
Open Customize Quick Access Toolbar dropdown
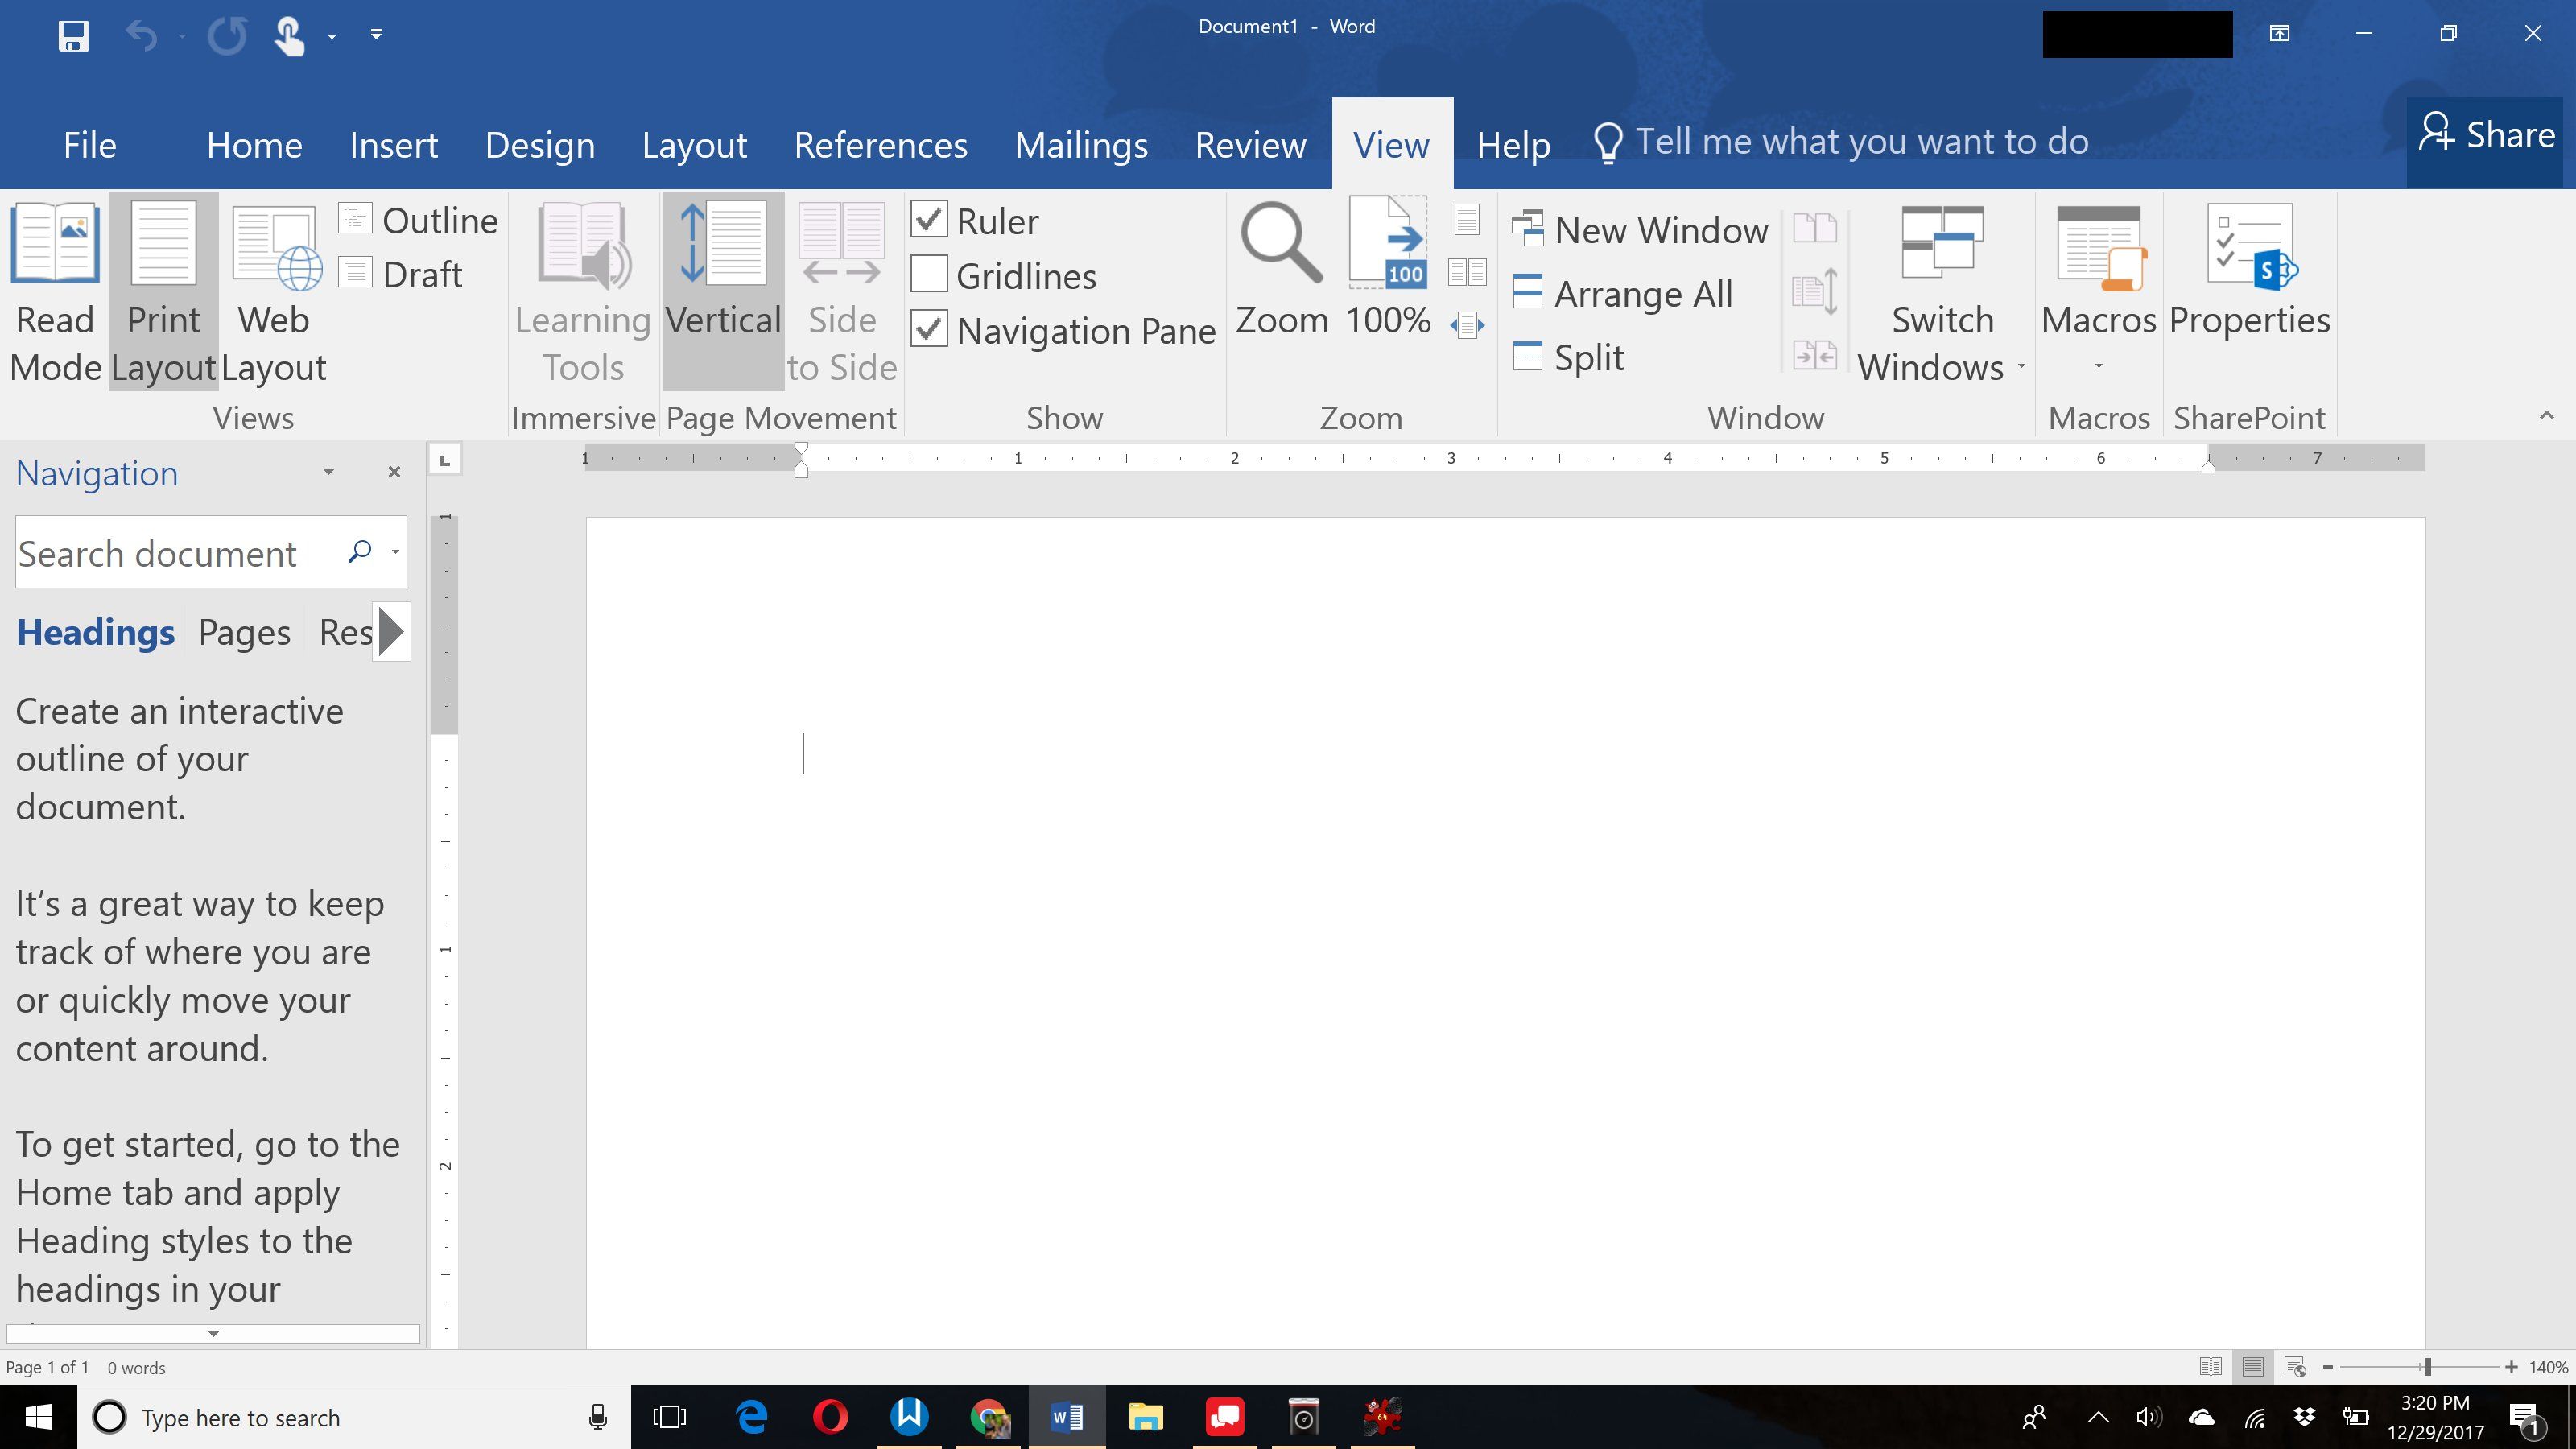point(376,35)
